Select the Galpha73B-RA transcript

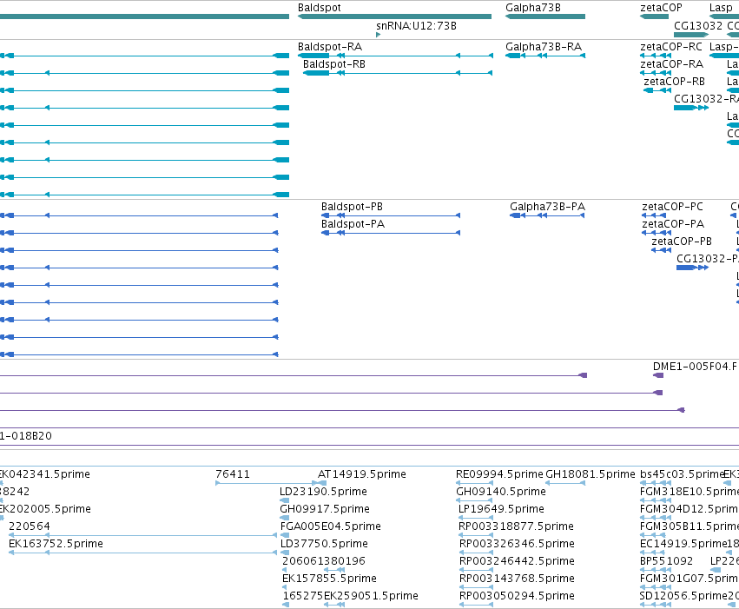545,56
